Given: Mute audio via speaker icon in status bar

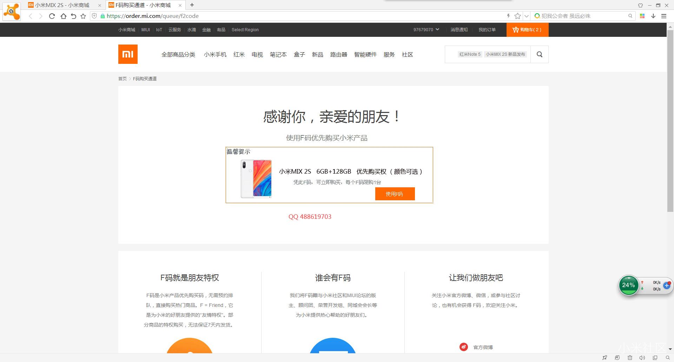Looking at the screenshot, I should tap(642, 357).
